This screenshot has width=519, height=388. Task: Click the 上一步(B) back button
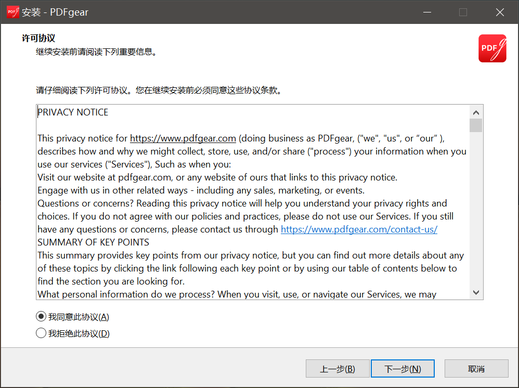[x=338, y=368]
